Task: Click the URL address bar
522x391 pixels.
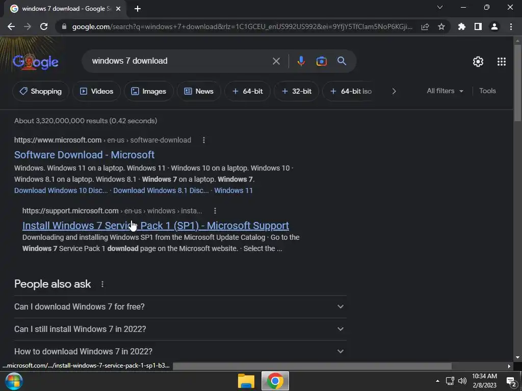Action: pyautogui.click(x=242, y=26)
